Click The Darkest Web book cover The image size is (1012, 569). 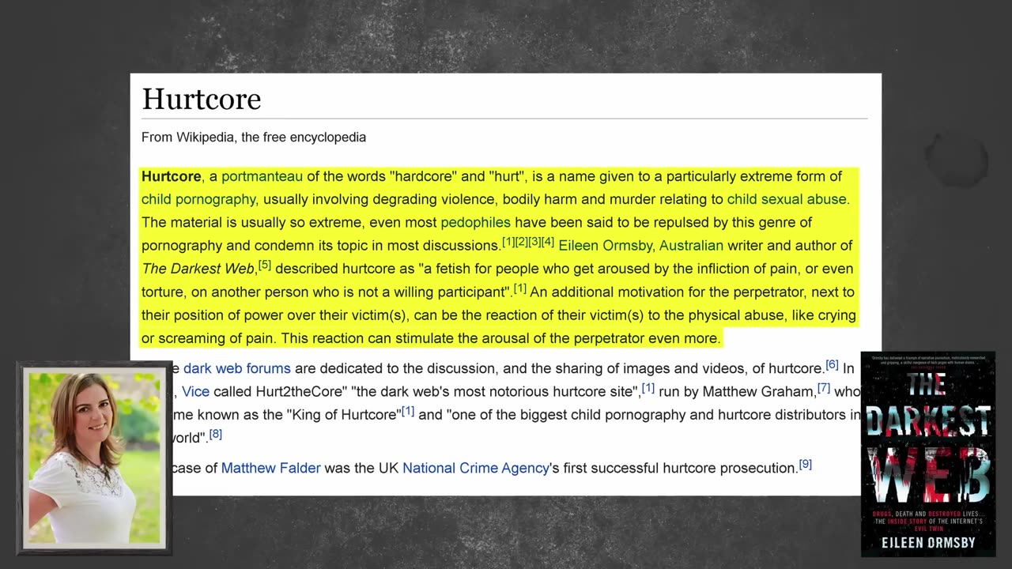coord(928,454)
